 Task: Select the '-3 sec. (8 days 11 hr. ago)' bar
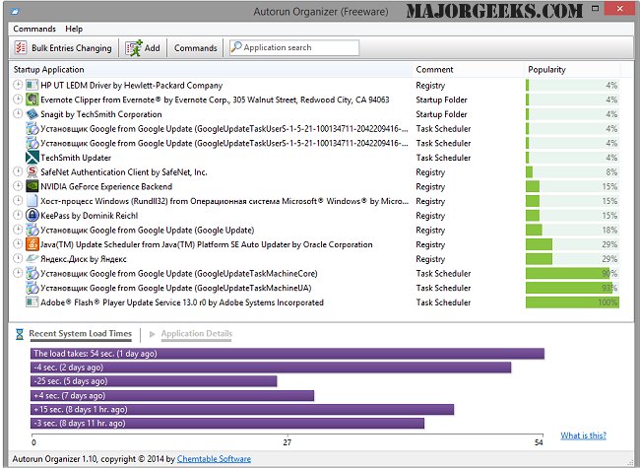[227, 423]
